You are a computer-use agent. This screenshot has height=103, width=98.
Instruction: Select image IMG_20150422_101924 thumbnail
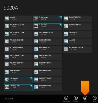7,34
